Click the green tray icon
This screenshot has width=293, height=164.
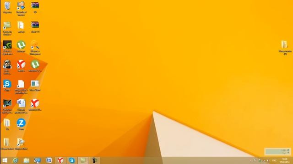tap(260, 161)
